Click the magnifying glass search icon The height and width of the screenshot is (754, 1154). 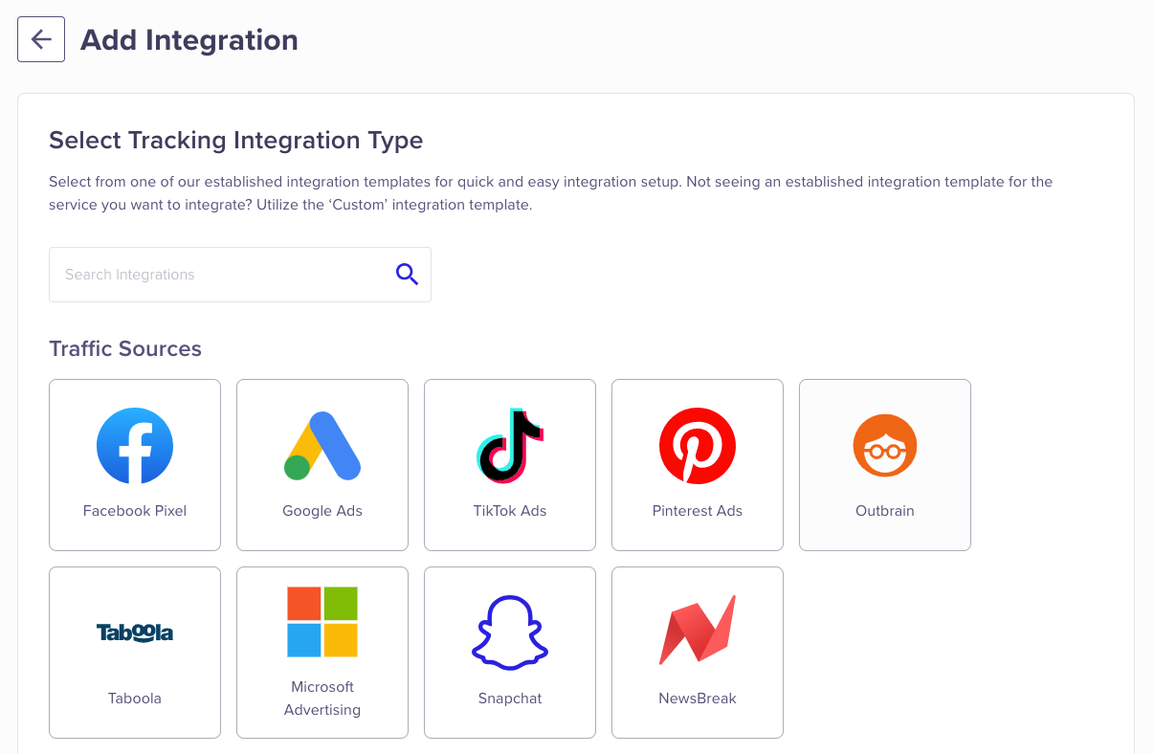(x=407, y=275)
